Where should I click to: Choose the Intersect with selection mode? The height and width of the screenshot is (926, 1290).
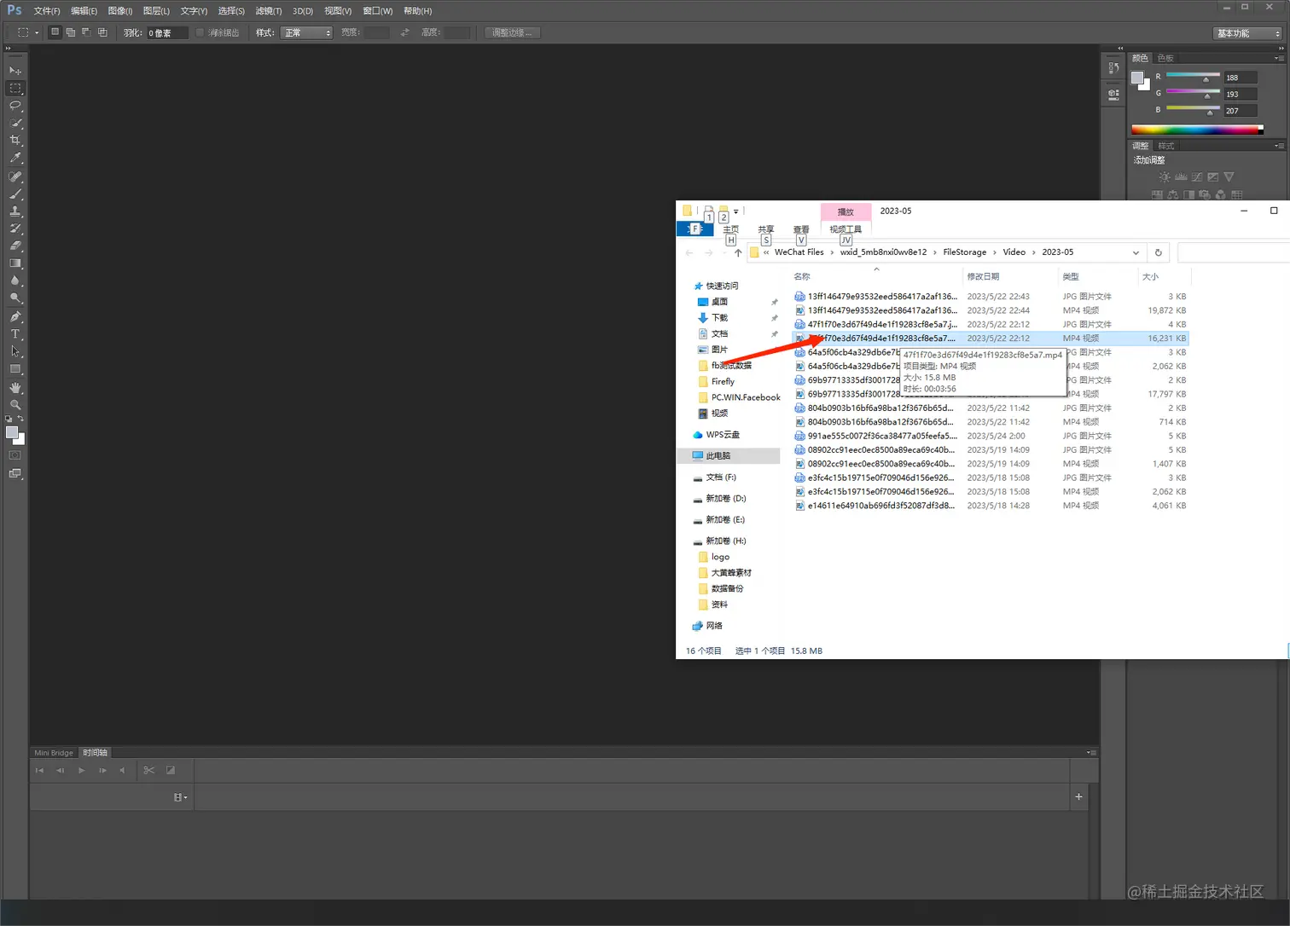click(x=102, y=32)
